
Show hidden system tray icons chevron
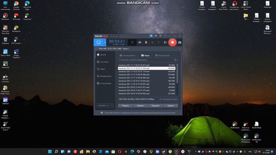click(x=196, y=152)
